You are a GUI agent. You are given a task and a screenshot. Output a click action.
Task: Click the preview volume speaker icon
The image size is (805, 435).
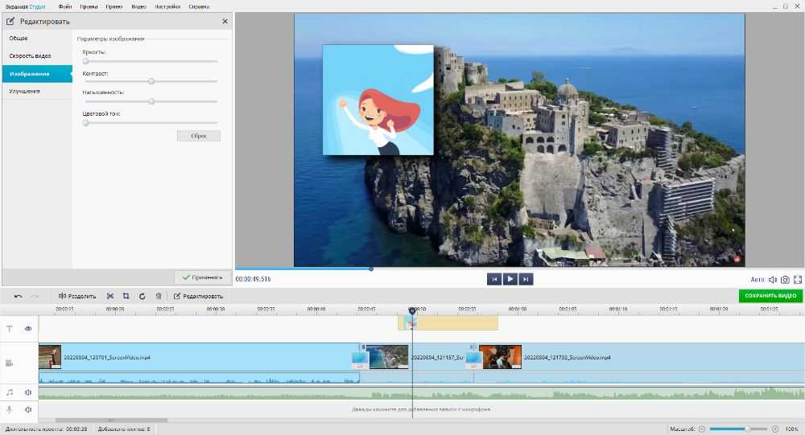773,280
